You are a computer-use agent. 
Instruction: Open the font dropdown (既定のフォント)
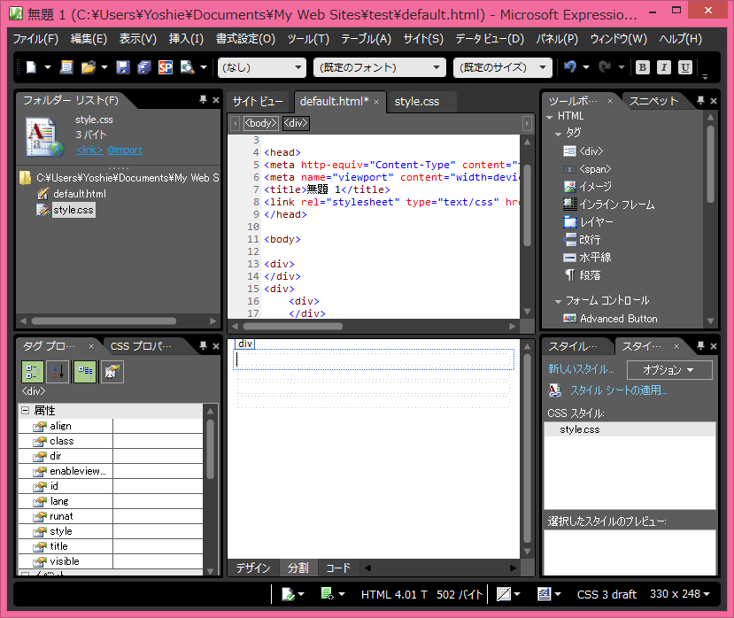click(x=379, y=67)
